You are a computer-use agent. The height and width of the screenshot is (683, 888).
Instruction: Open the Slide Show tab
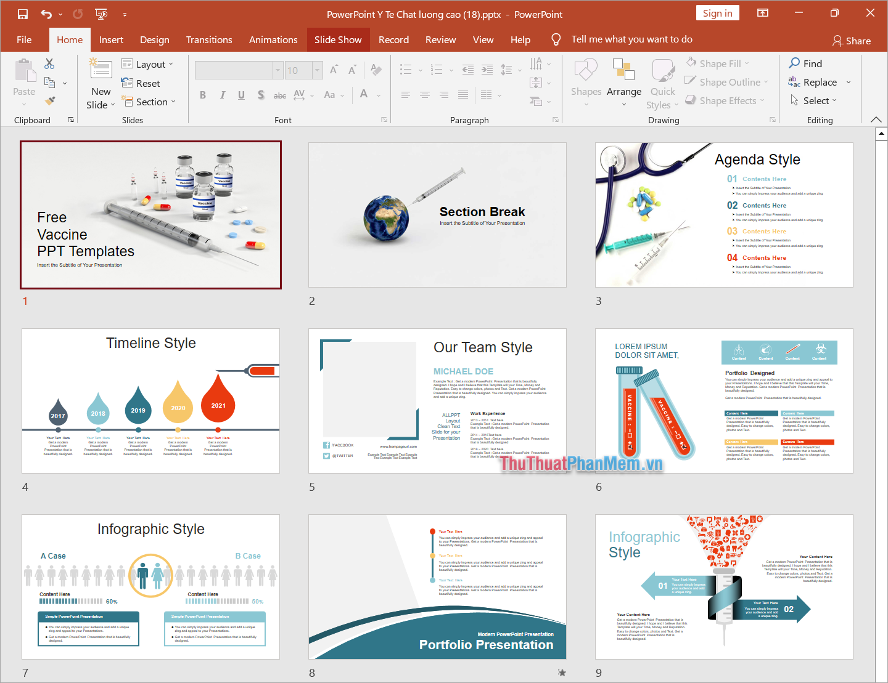point(338,39)
